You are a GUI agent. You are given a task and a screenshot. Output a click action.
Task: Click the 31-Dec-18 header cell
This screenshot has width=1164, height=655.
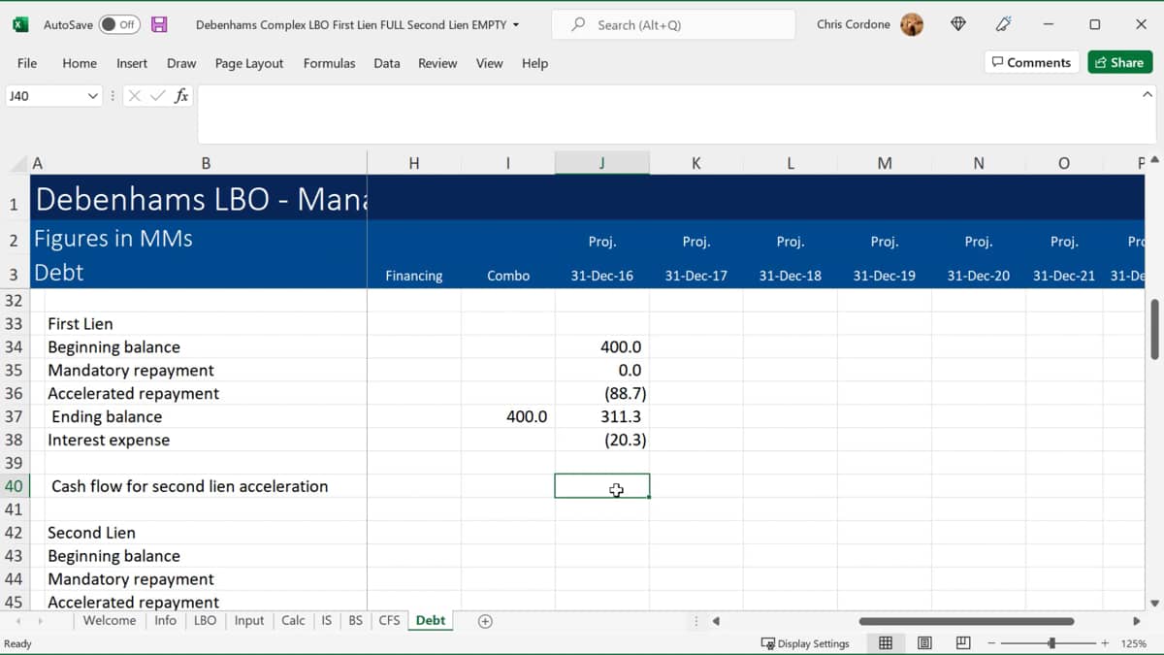[x=790, y=276]
